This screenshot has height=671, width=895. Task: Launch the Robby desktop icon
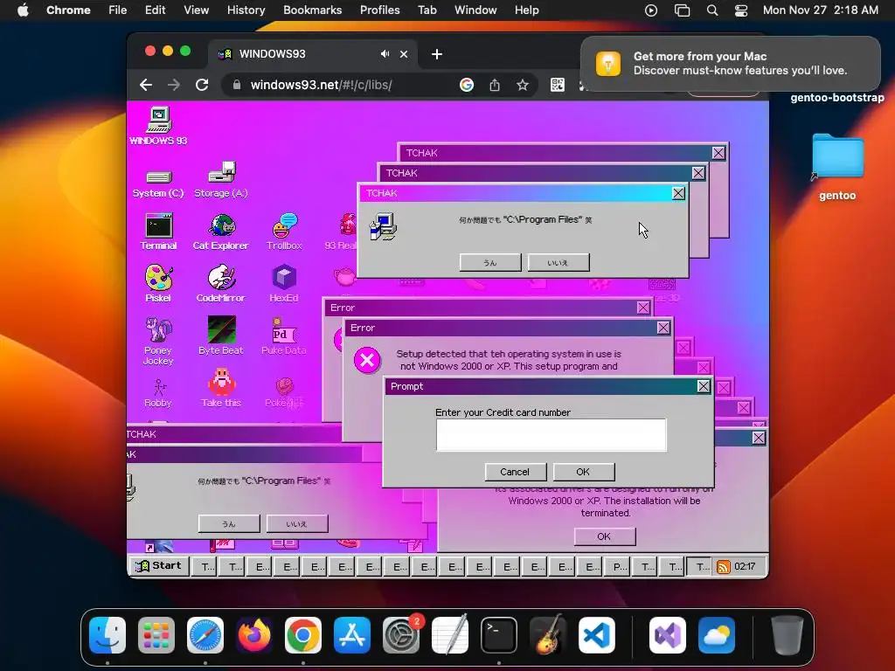click(x=158, y=392)
